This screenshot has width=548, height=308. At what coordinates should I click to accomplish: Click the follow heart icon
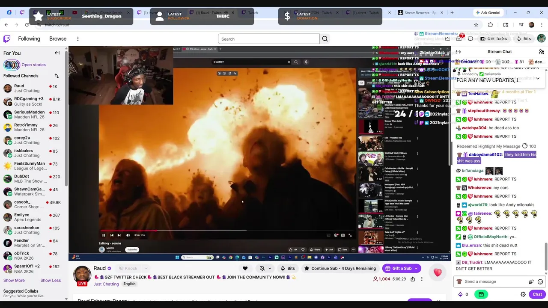click(245, 269)
